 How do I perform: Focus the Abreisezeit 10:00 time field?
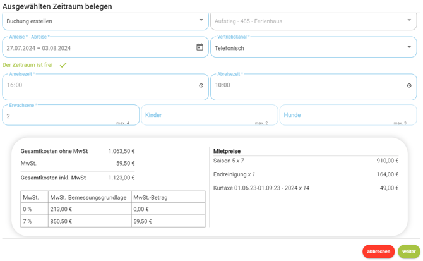pos(303,85)
